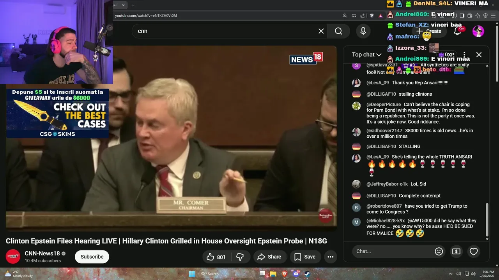Open the chat emoji picker
499x280 pixels.
point(439,252)
